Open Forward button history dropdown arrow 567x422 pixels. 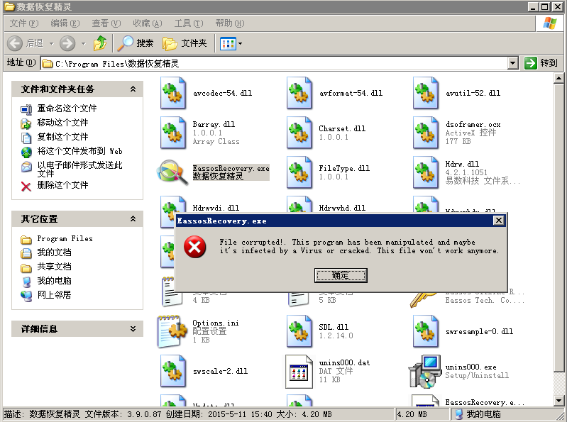point(84,44)
